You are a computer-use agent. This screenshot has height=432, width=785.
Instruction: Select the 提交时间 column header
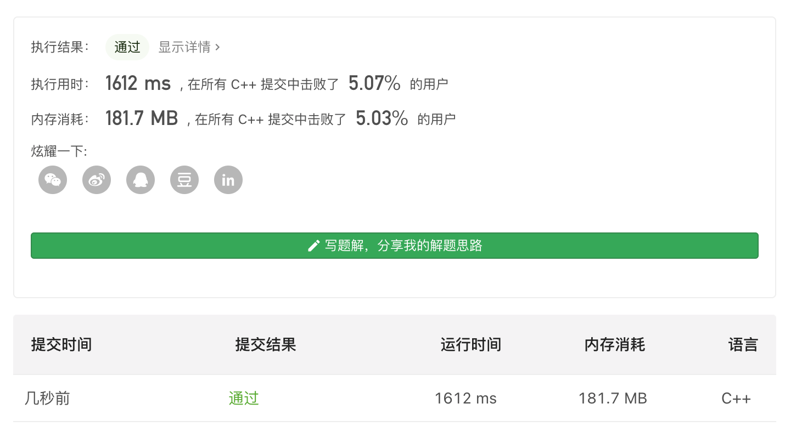tap(61, 345)
